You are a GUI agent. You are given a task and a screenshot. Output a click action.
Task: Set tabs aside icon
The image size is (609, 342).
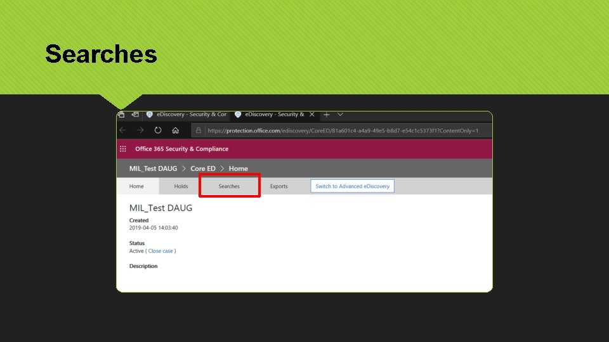(135, 115)
